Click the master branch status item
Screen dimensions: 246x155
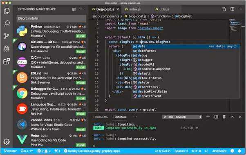[x=10, y=151]
